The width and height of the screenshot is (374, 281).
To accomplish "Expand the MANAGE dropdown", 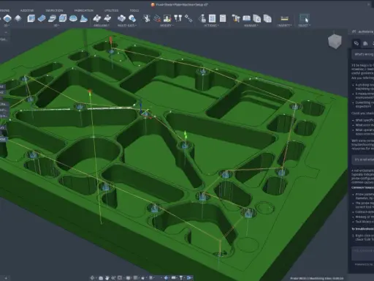I will pyautogui.click(x=251, y=26).
